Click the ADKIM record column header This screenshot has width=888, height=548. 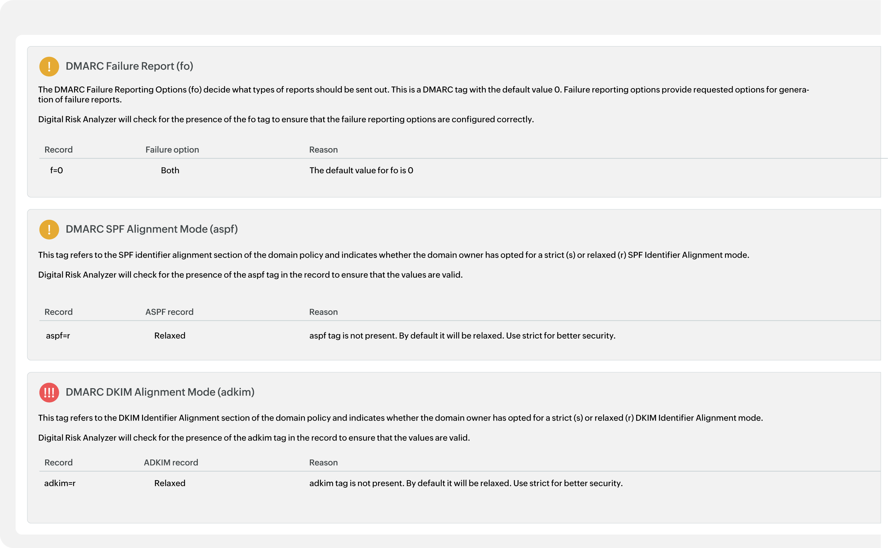coord(171,463)
